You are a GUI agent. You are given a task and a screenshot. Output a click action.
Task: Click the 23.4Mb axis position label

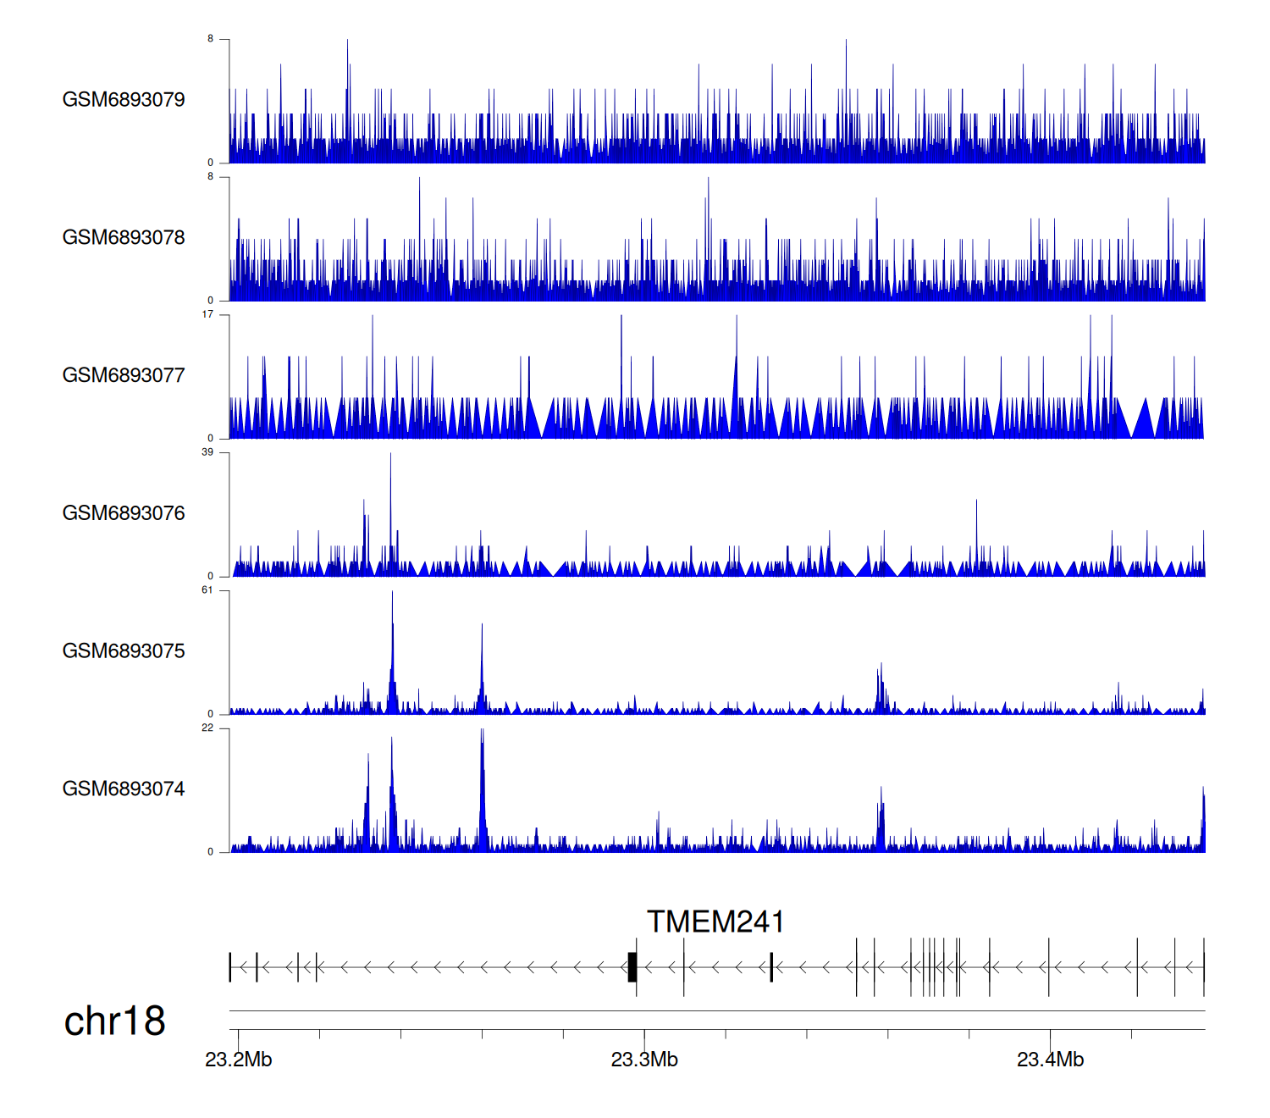[1050, 1060]
